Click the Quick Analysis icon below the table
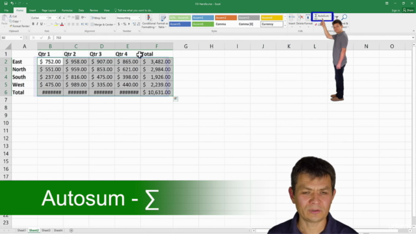Viewport: 416px width, 234px height. (175, 99)
